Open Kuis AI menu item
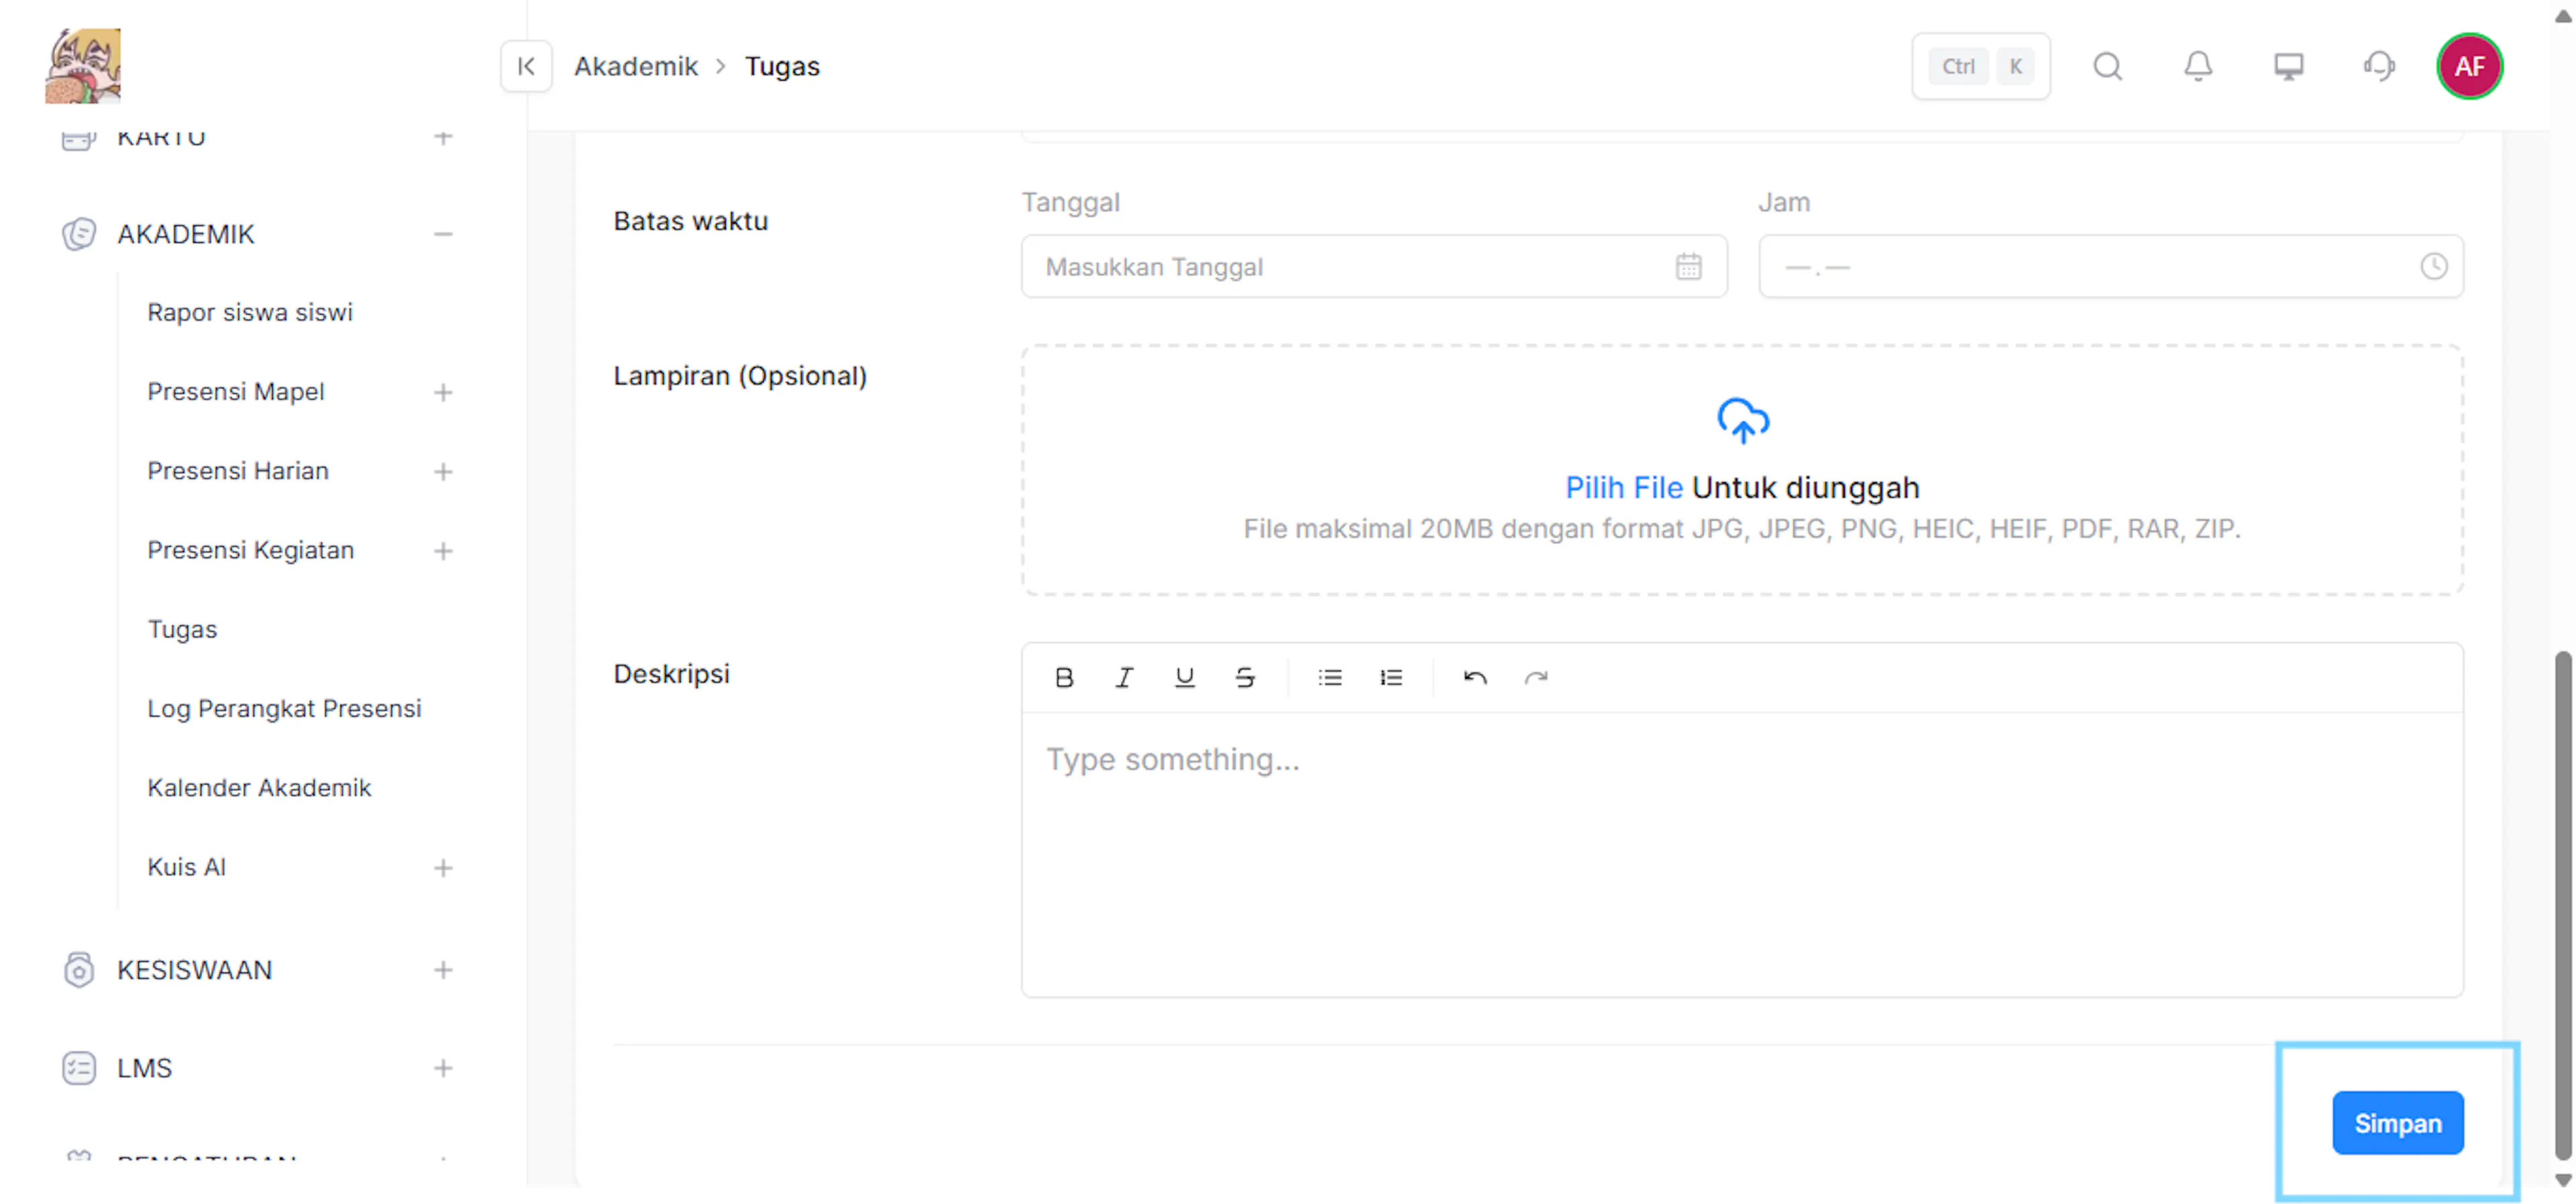 click(x=187, y=867)
